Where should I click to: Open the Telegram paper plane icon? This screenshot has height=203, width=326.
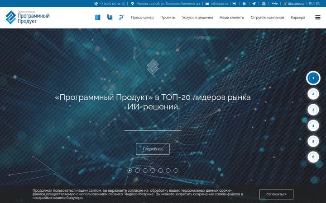254,4
